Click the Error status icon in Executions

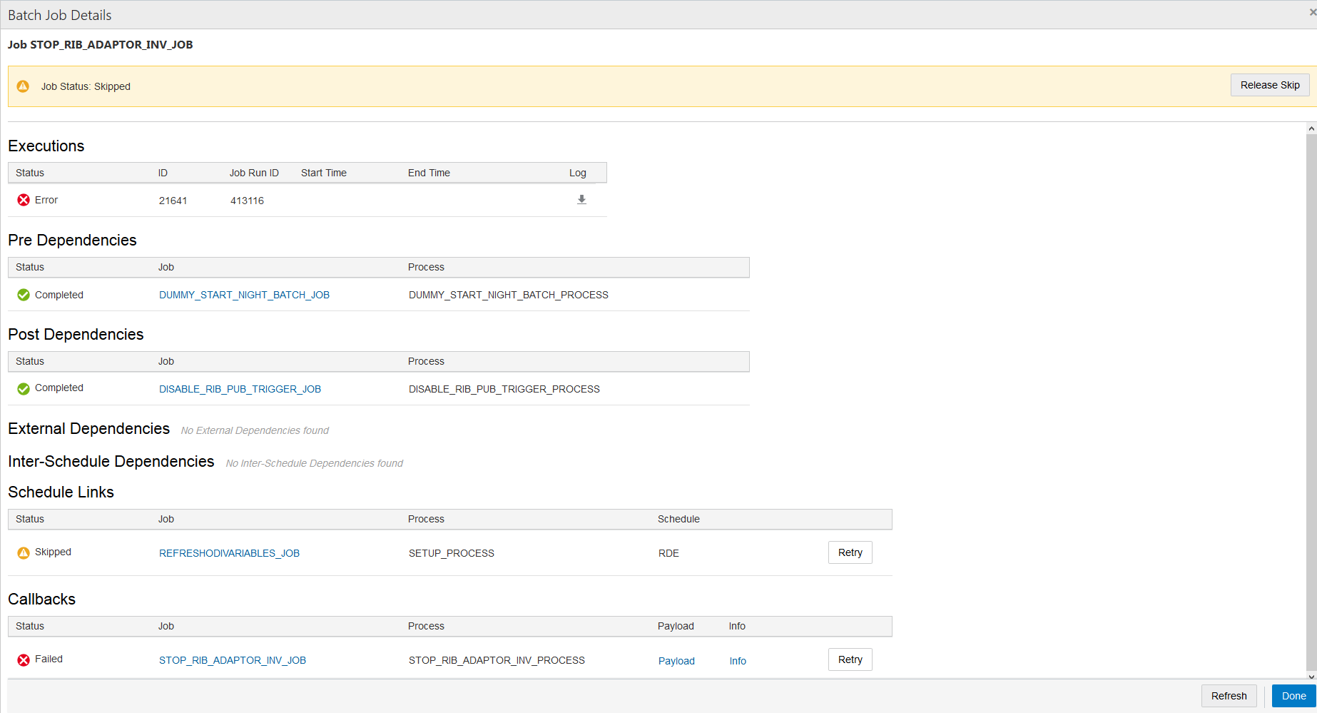pyautogui.click(x=24, y=200)
